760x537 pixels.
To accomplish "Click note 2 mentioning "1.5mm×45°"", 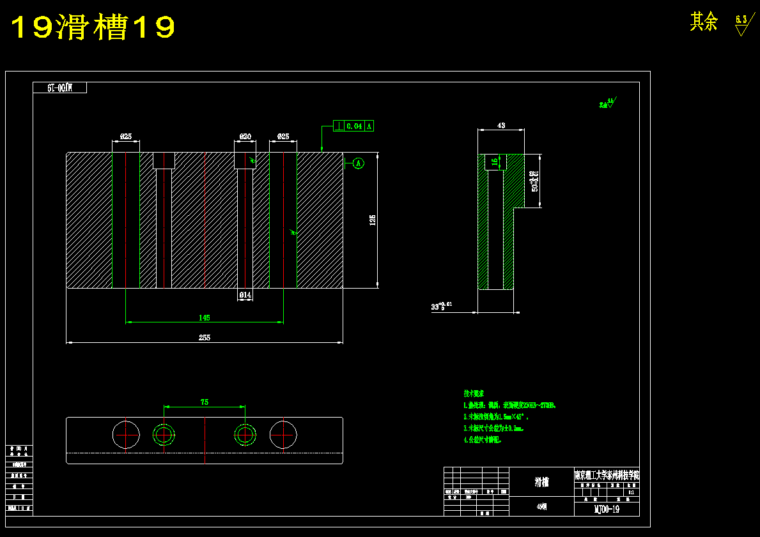I will click(x=496, y=416).
